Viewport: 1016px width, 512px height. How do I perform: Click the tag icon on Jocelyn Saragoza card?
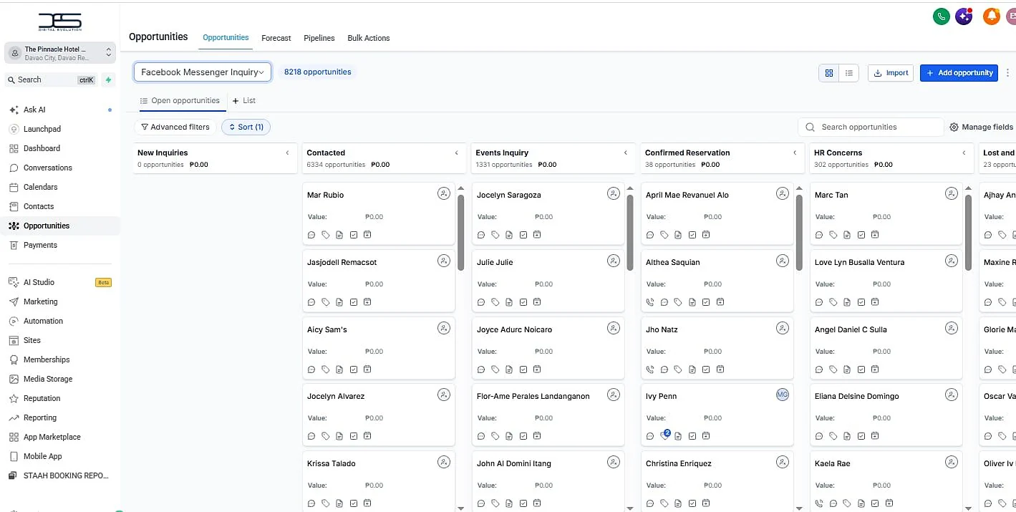(495, 235)
